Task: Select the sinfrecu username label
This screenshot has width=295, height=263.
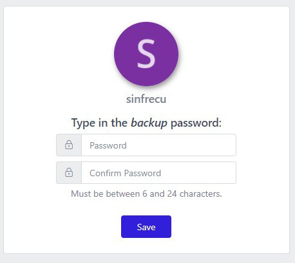Action: point(146,99)
